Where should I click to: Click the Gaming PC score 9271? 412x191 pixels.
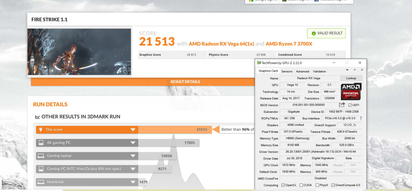click(x=162, y=169)
